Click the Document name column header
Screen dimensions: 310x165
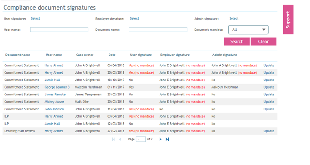coord(18,55)
